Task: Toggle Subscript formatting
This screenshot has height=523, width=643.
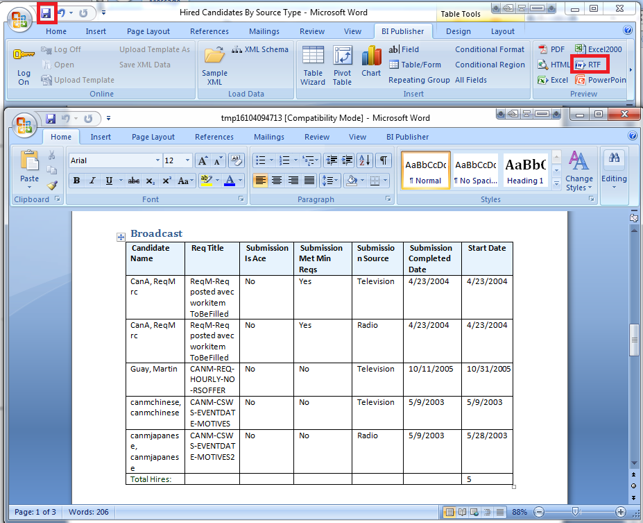Action: (x=151, y=181)
